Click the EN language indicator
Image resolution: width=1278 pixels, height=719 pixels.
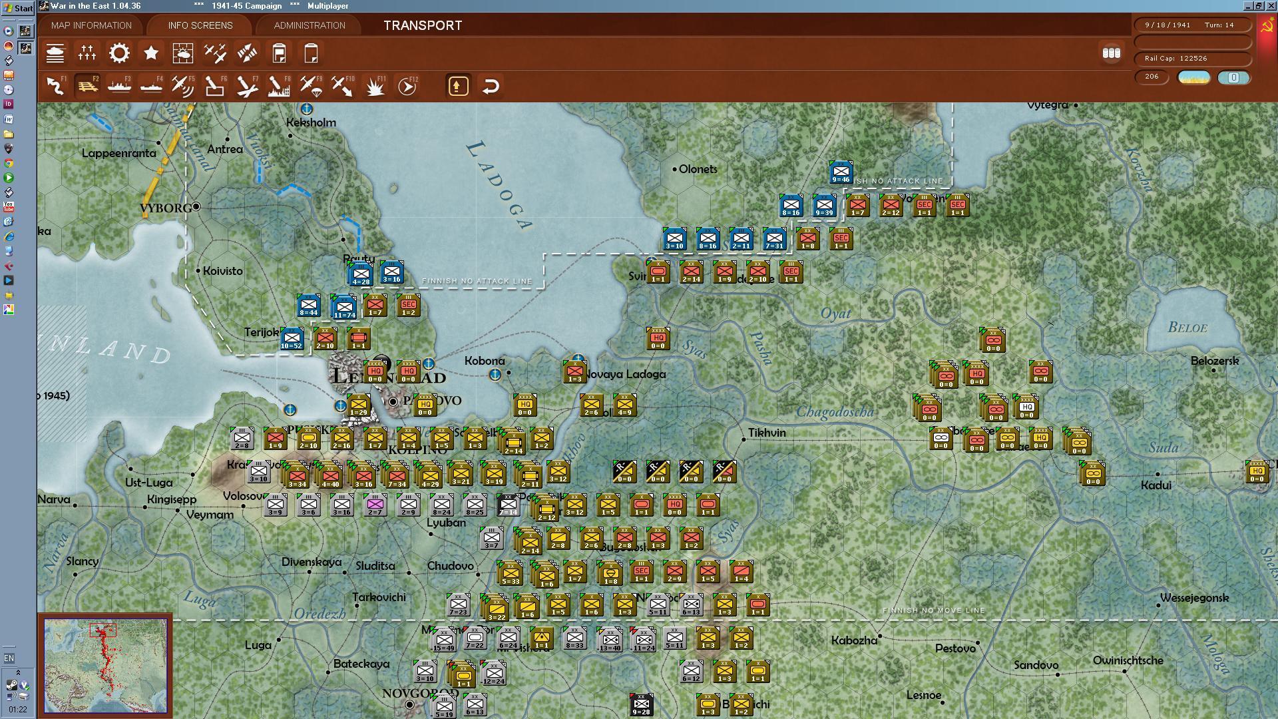9,658
